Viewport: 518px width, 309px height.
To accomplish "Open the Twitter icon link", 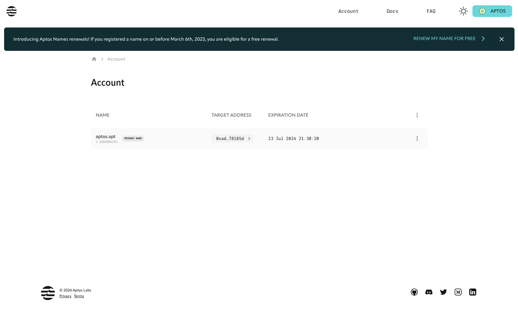I will [x=443, y=292].
